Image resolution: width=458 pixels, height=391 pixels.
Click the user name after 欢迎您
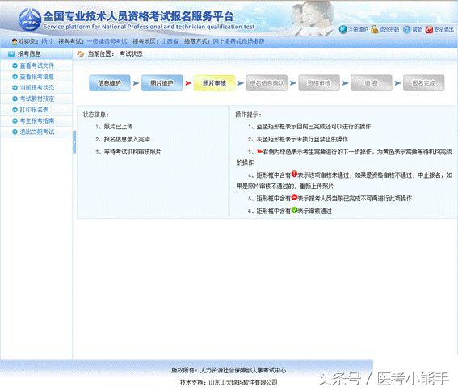coord(47,41)
